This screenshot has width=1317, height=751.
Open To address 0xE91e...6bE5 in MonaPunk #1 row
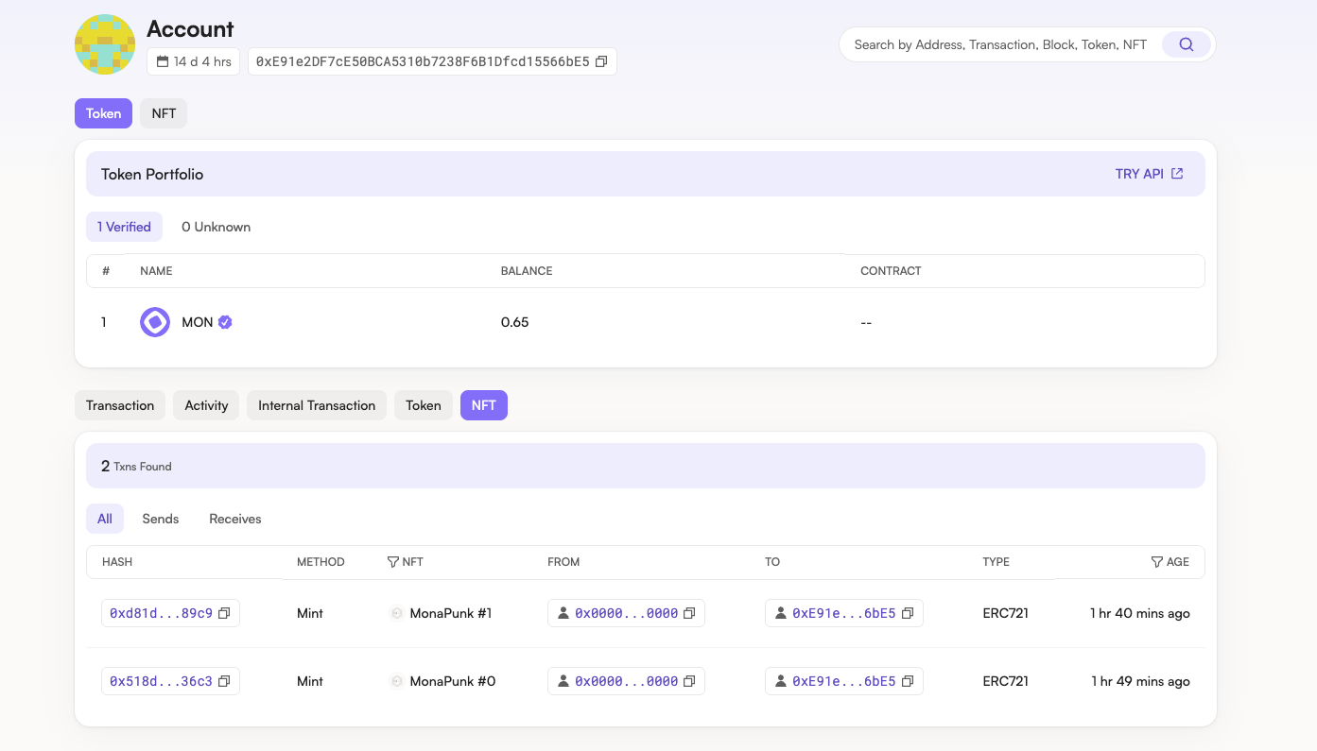point(844,613)
